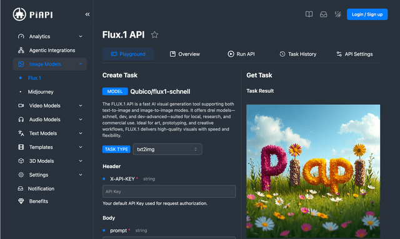
Task: Open Notification in the sidebar
Action: (50, 188)
